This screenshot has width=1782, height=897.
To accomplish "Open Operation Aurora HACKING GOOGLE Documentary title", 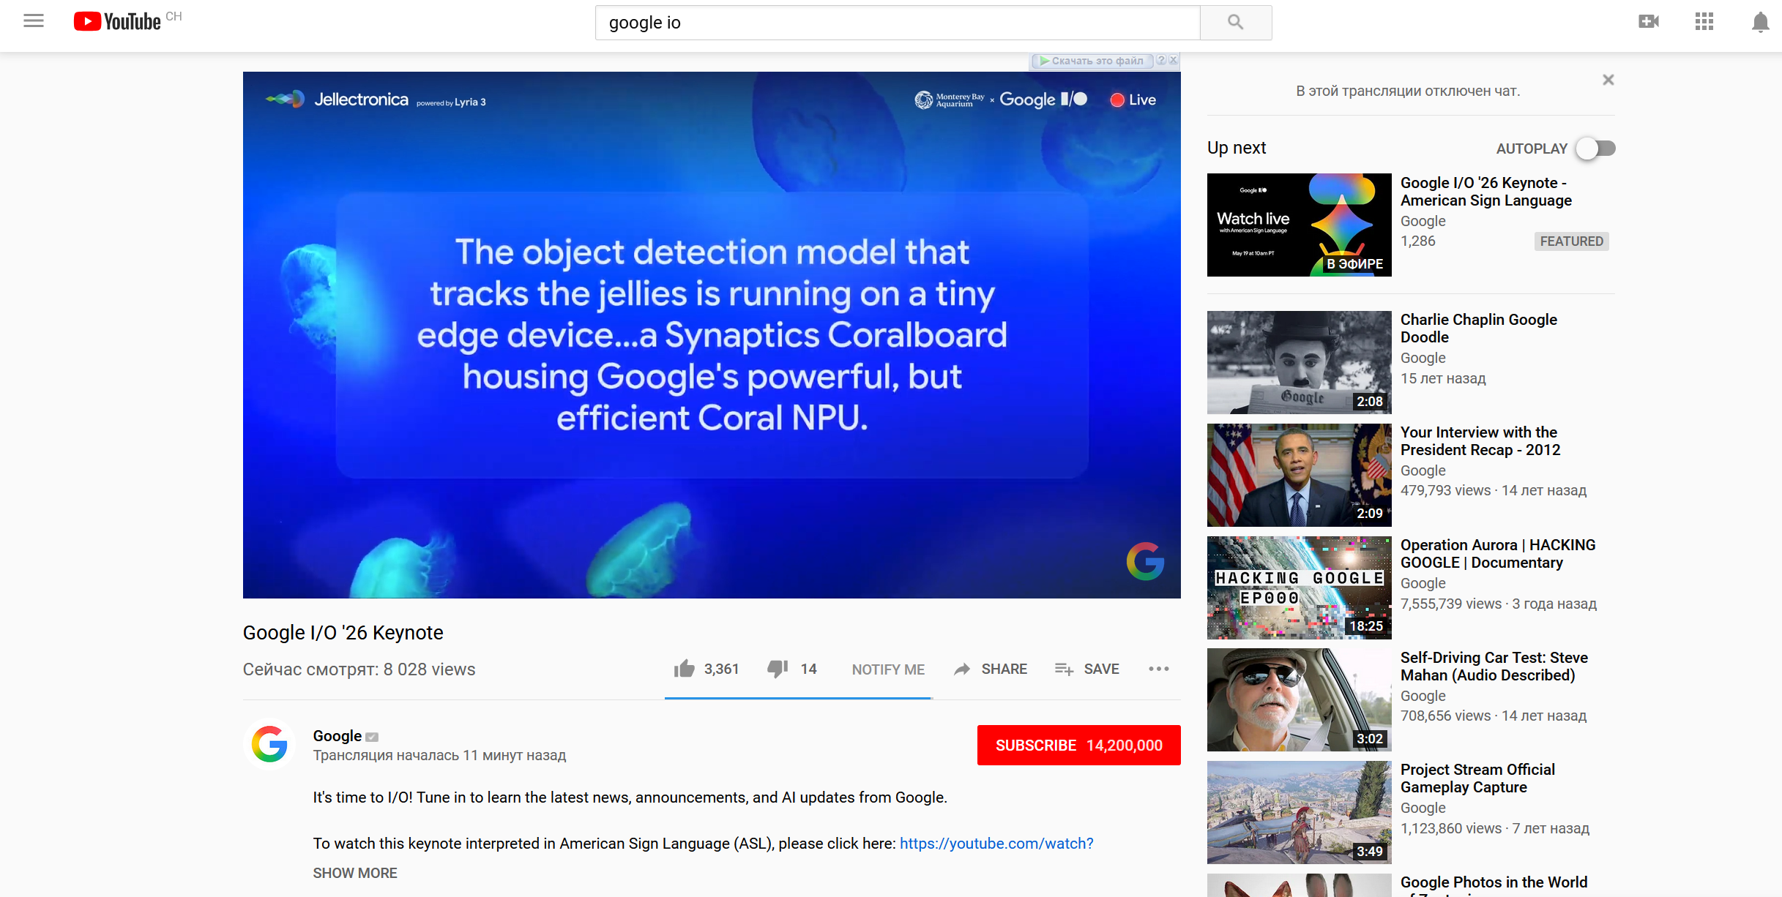I will tap(1498, 554).
